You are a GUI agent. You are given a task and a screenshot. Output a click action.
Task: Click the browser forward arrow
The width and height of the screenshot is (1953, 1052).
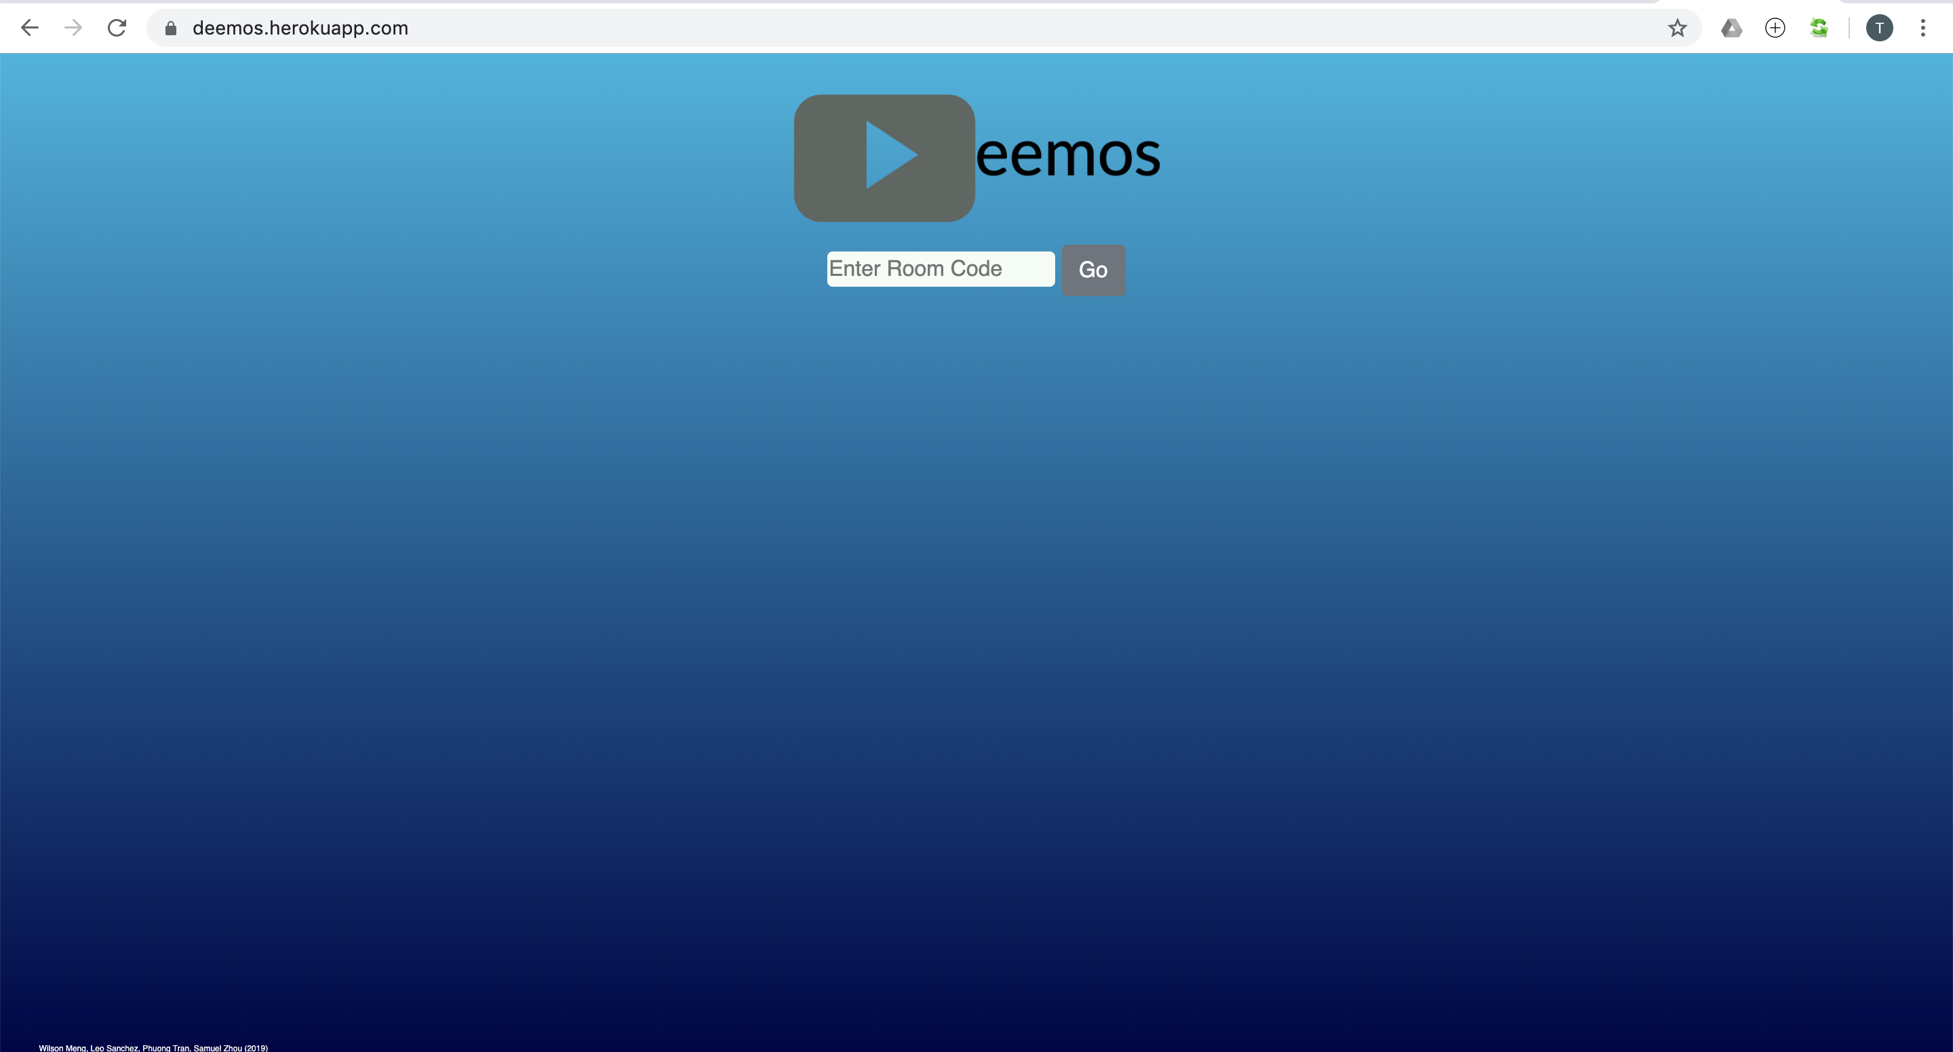click(73, 28)
